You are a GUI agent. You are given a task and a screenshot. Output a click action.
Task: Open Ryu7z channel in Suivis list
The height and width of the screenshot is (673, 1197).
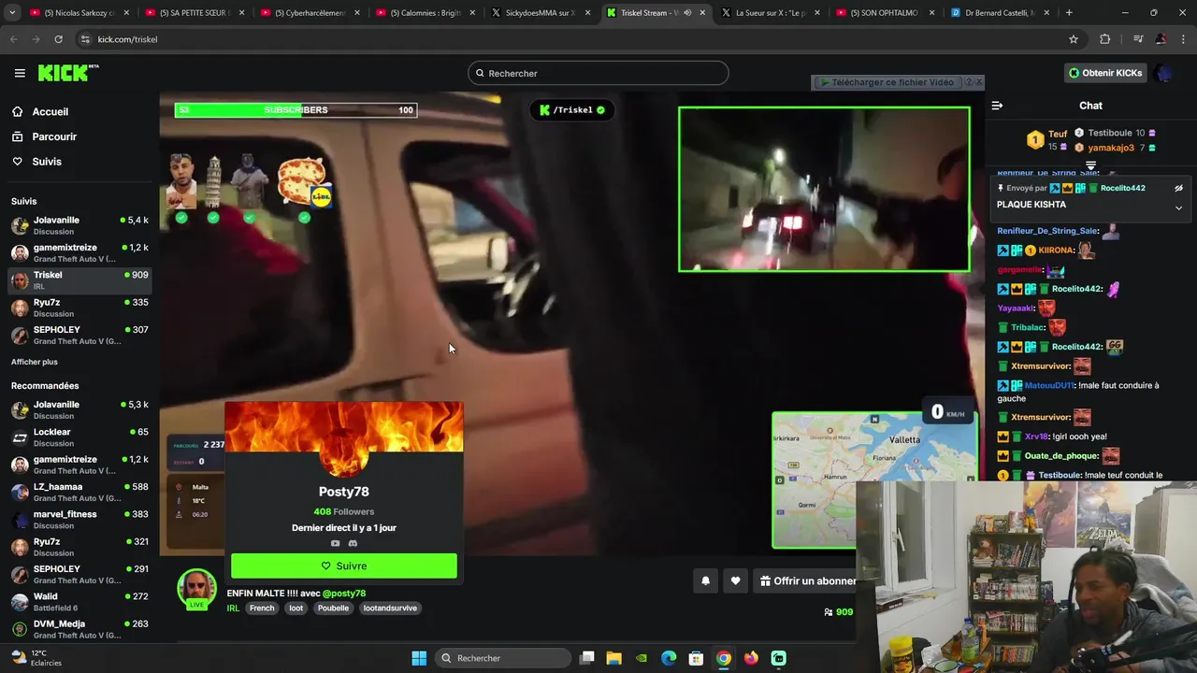(x=79, y=308)
